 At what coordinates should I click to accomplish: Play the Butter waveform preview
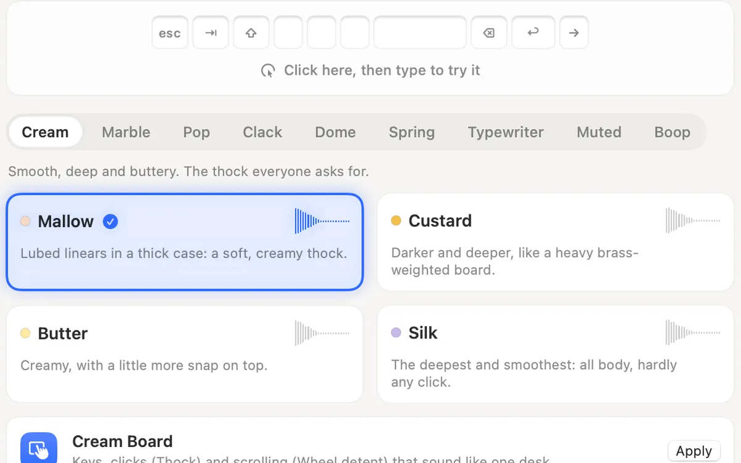pyautogui.click(x=322, y=333)
